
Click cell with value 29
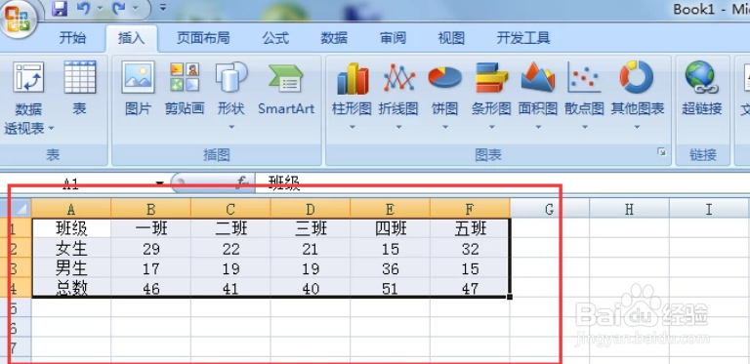coord(150,249)
